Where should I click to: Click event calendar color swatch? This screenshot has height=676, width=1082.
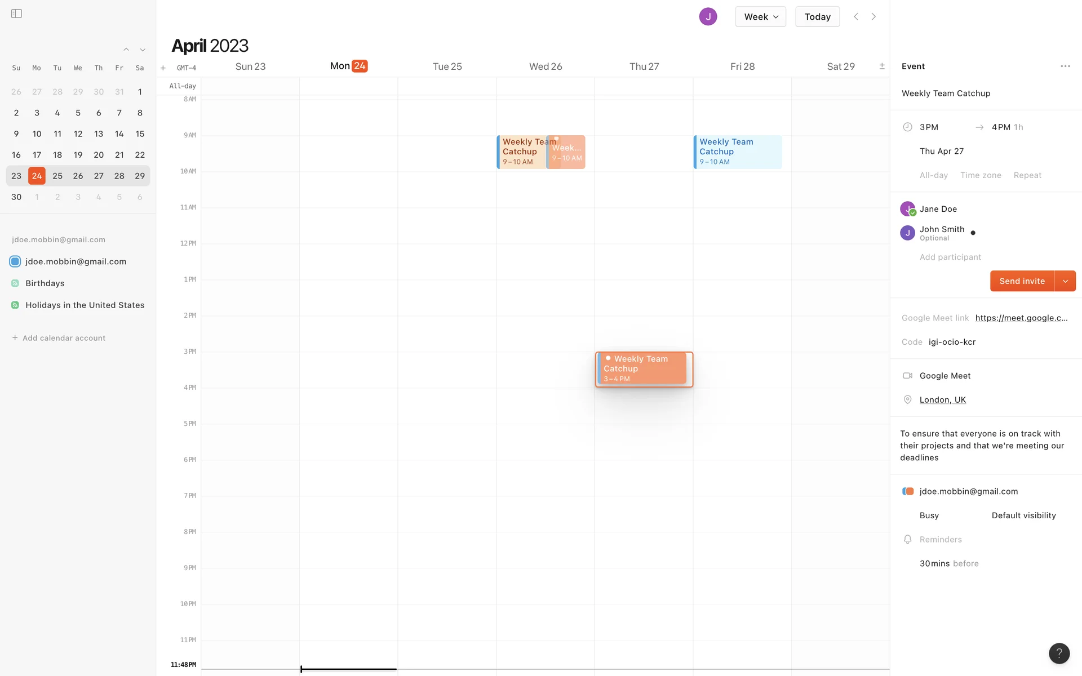pyautogui.click(x=907, y=491)
